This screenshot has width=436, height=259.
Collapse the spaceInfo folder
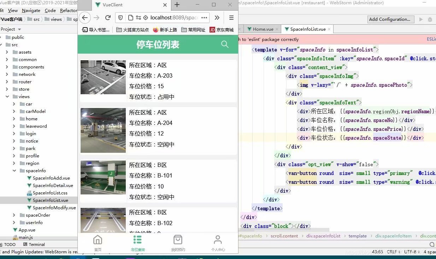[x=14, y=170]
